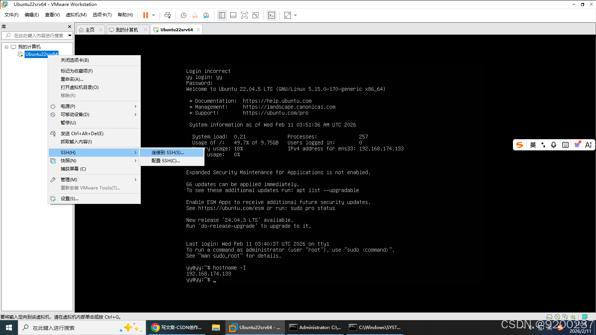Select 重命名(A)... in context menu
596x335 pixels.
[x=94, y=79]
